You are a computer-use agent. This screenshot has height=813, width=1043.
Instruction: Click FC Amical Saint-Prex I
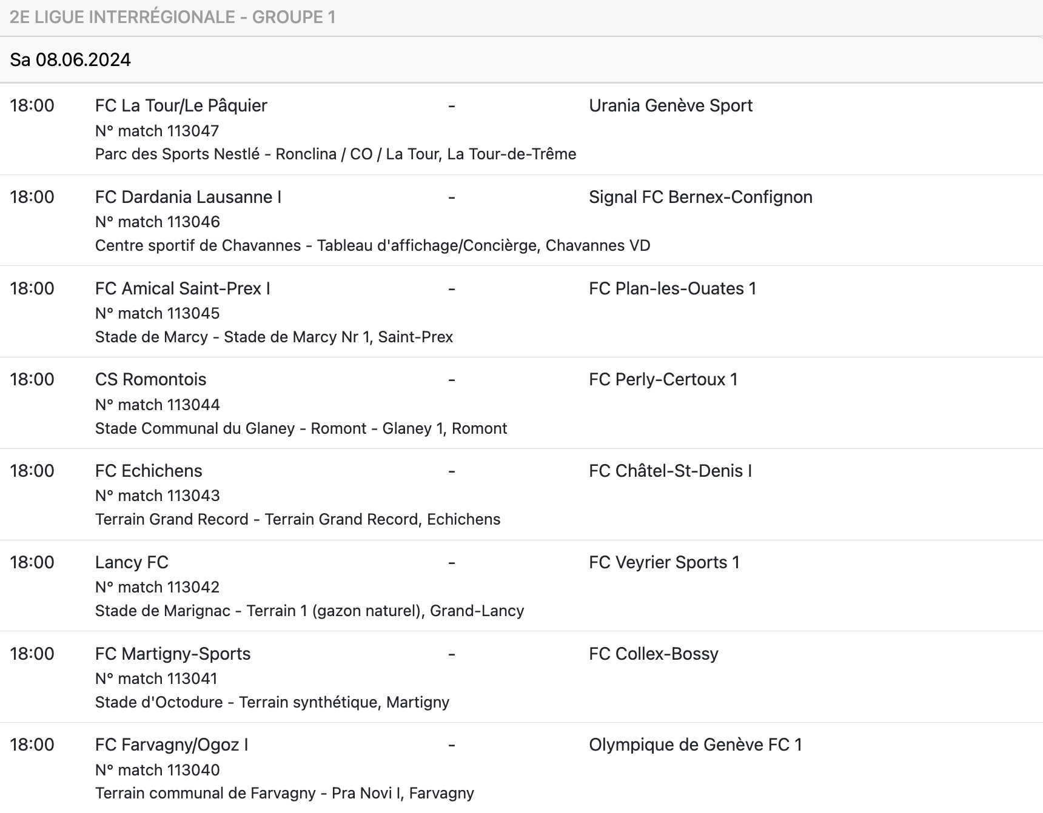click(183, 288)
